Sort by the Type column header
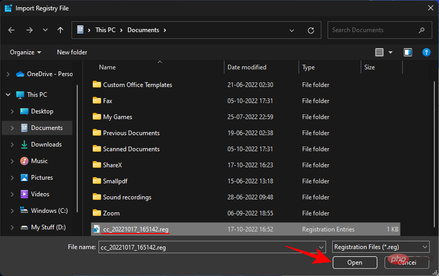Screen dimensions: 439x276 pyautogui.click(x=308, y=67)
